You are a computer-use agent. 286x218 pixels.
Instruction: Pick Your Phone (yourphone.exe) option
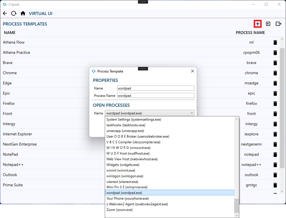pyautogui.click(x=128, y=199)
